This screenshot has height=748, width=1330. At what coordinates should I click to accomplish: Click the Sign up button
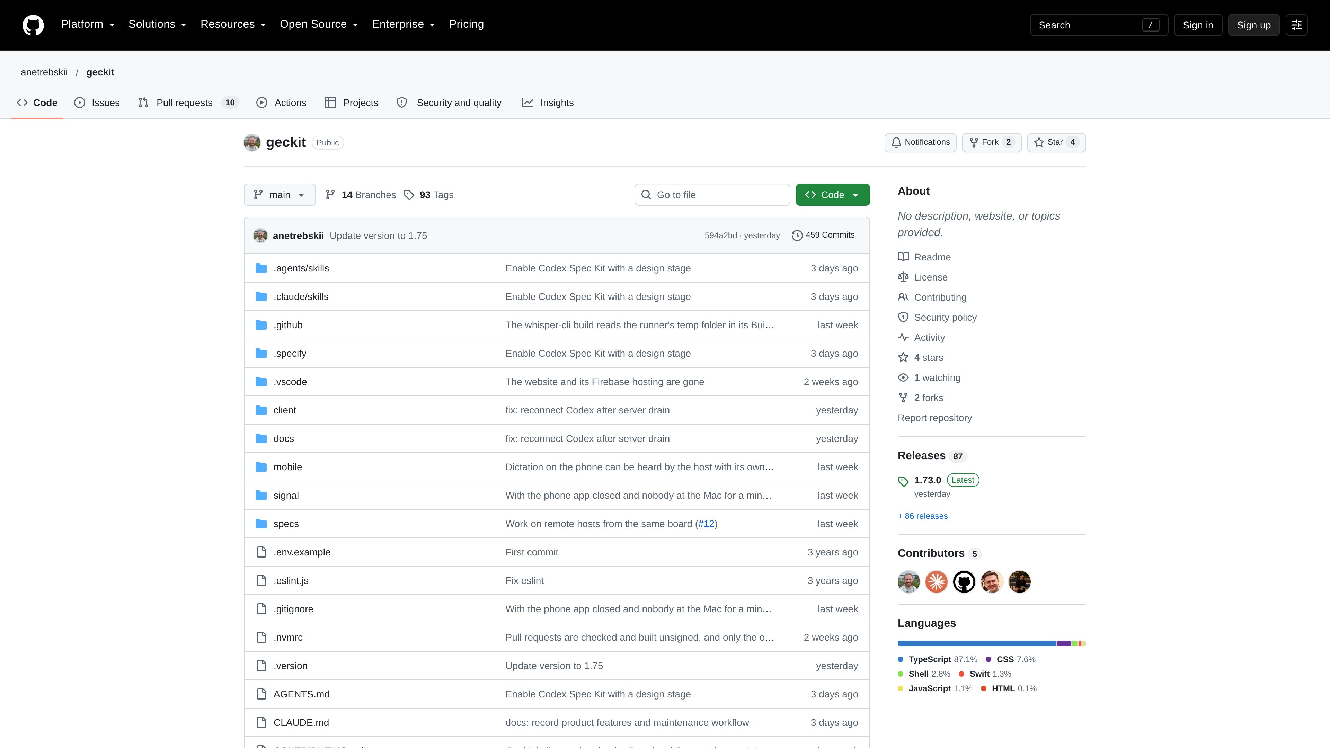pos(1253,25)
